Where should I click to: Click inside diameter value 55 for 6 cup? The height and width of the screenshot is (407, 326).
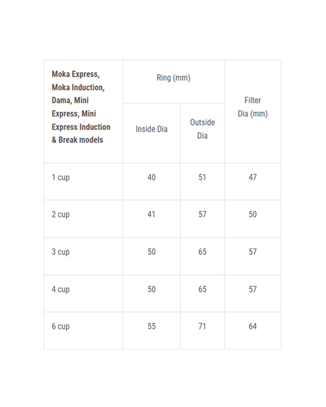click(151, 327)
